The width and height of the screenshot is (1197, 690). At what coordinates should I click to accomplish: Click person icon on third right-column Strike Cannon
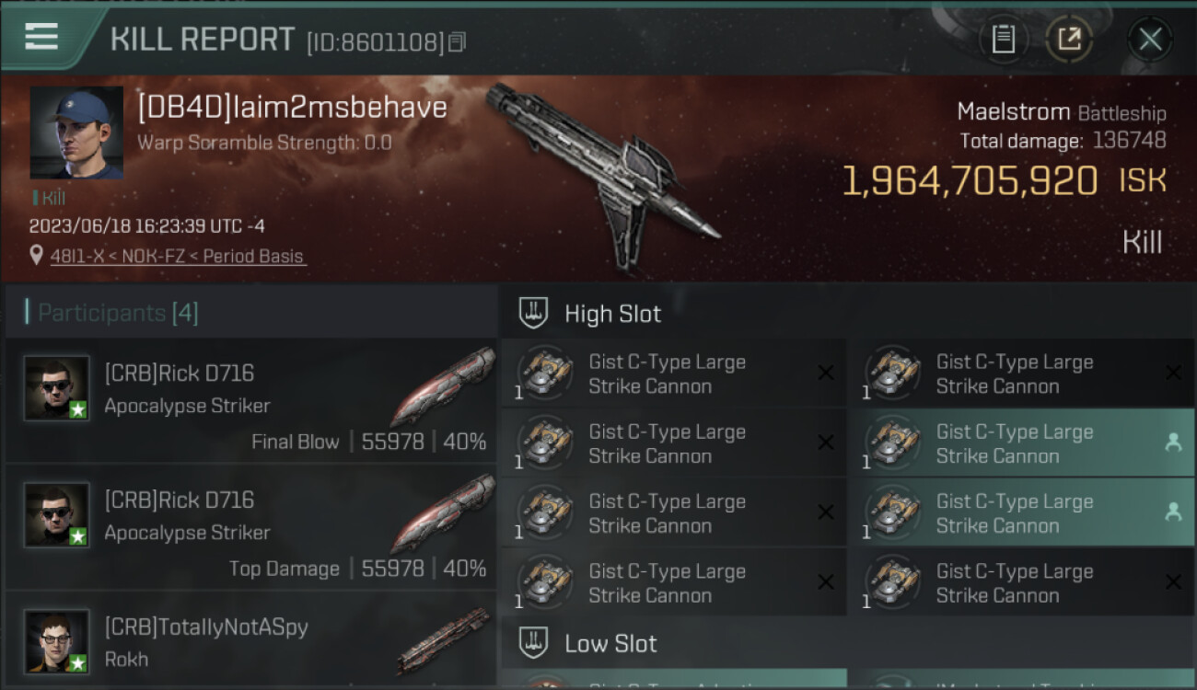click(1173, 512)
